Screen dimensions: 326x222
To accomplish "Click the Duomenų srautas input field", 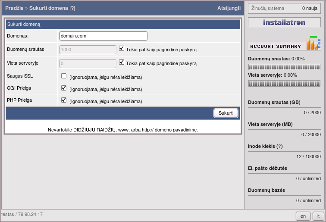I will tap(88, 50).
